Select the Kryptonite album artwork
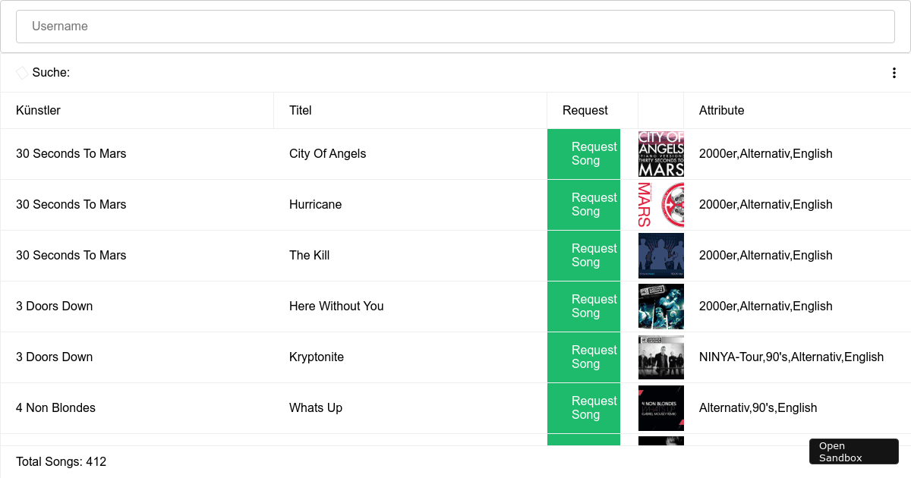The width and height of the screenshot is (911, 478). [x=660, y=357]
